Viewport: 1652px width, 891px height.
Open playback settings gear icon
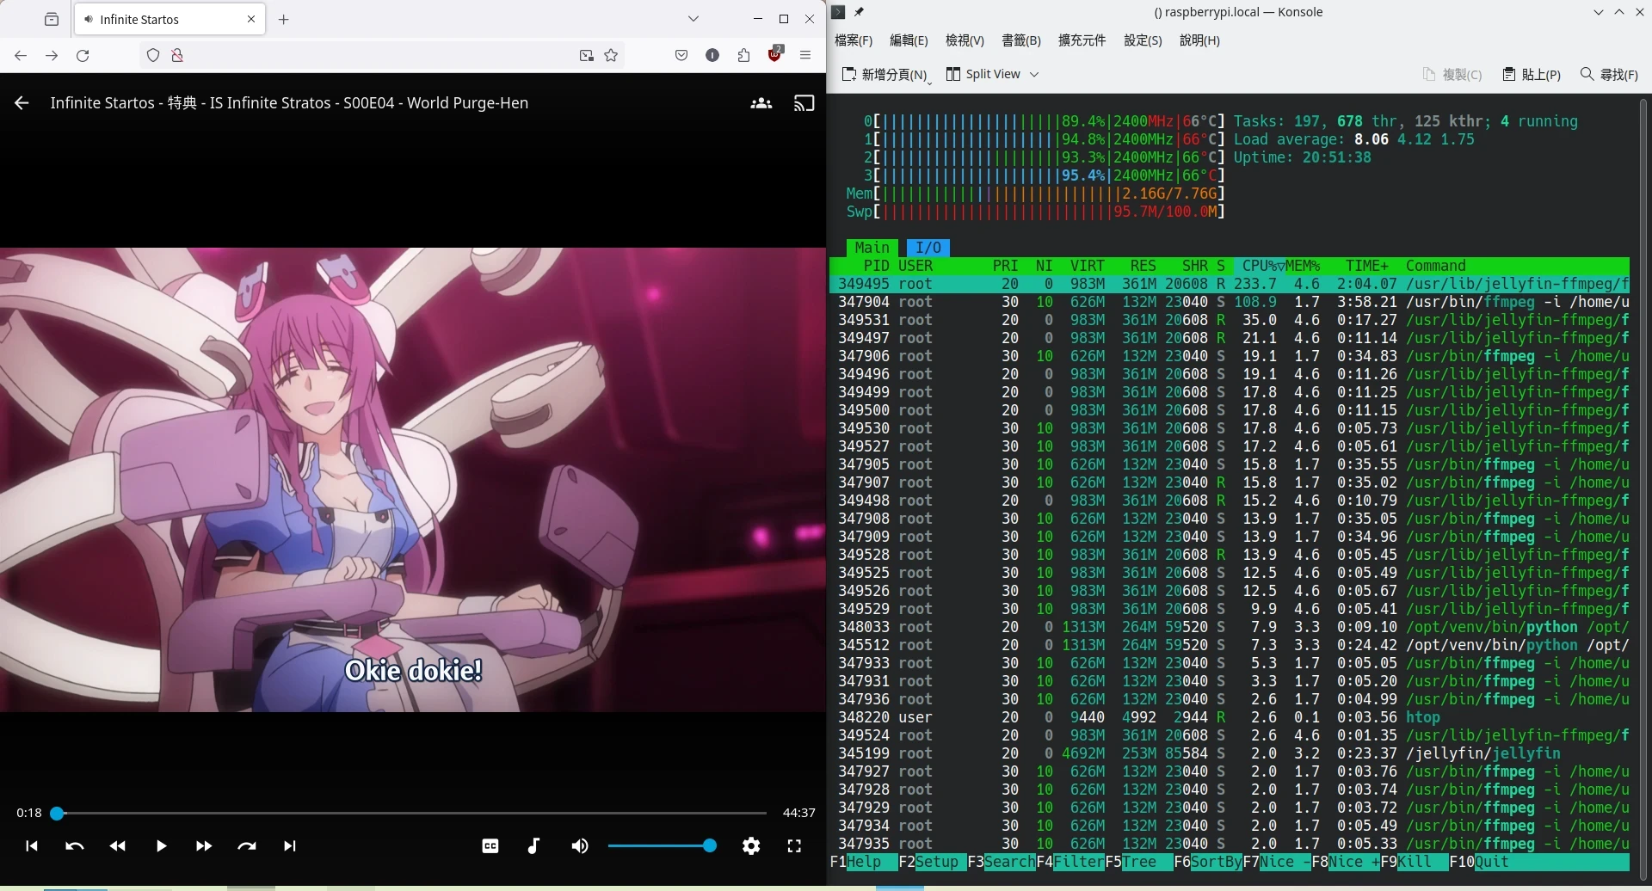(751, 846)
